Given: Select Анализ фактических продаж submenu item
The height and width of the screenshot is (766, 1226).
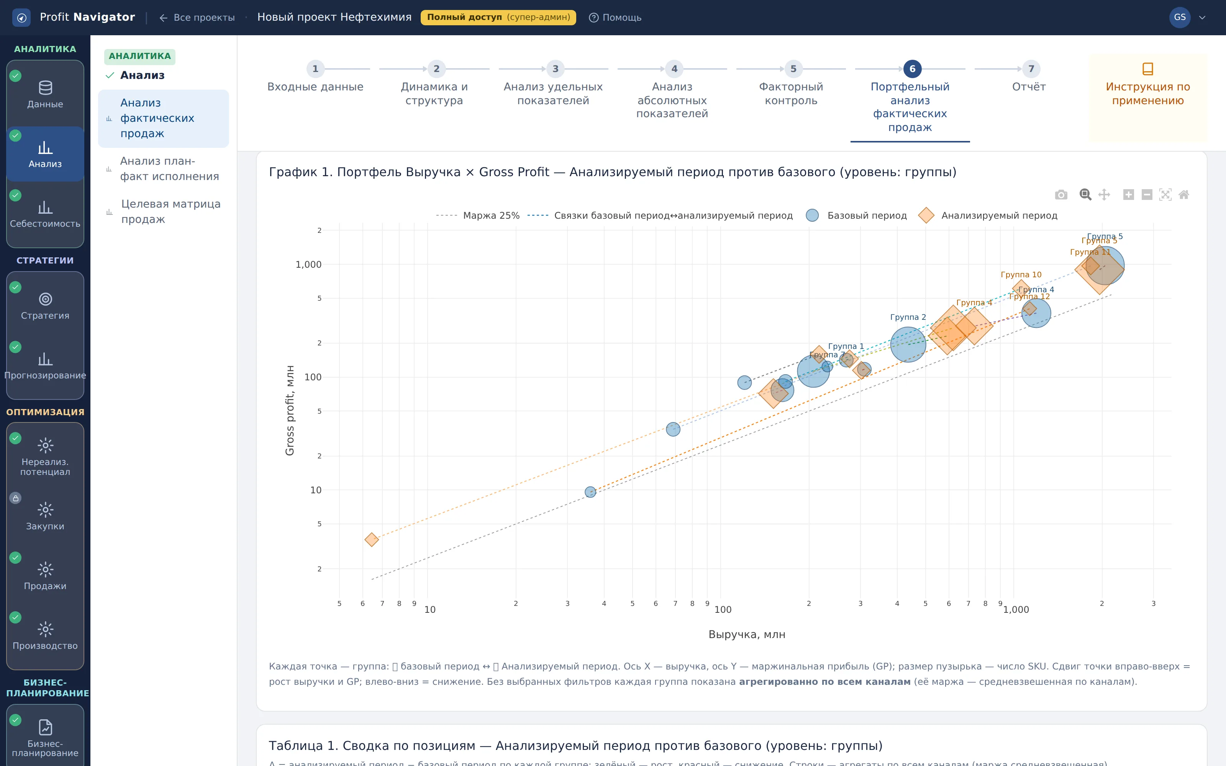Looking at the screenshot, I should pos(163,119).
